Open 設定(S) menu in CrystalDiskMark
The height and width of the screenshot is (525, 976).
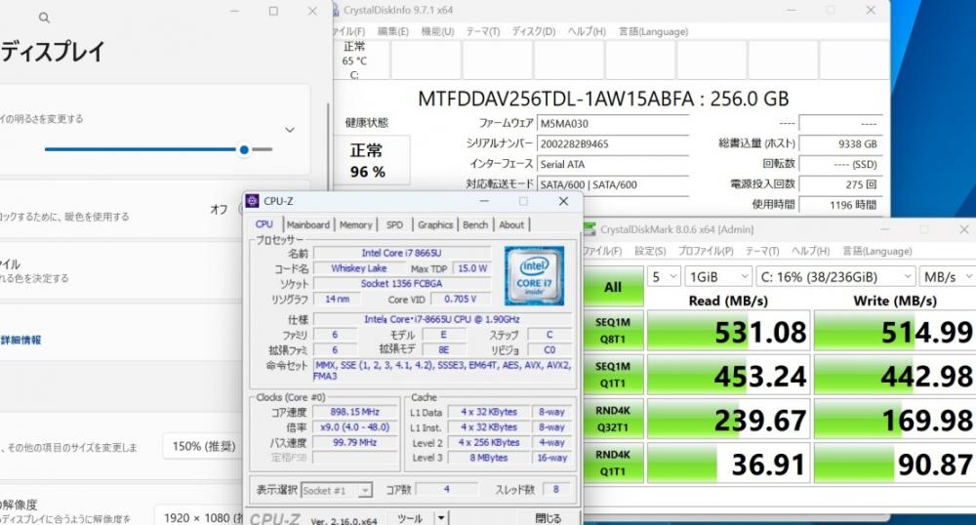pyautogui.click(x=650, y=251)
